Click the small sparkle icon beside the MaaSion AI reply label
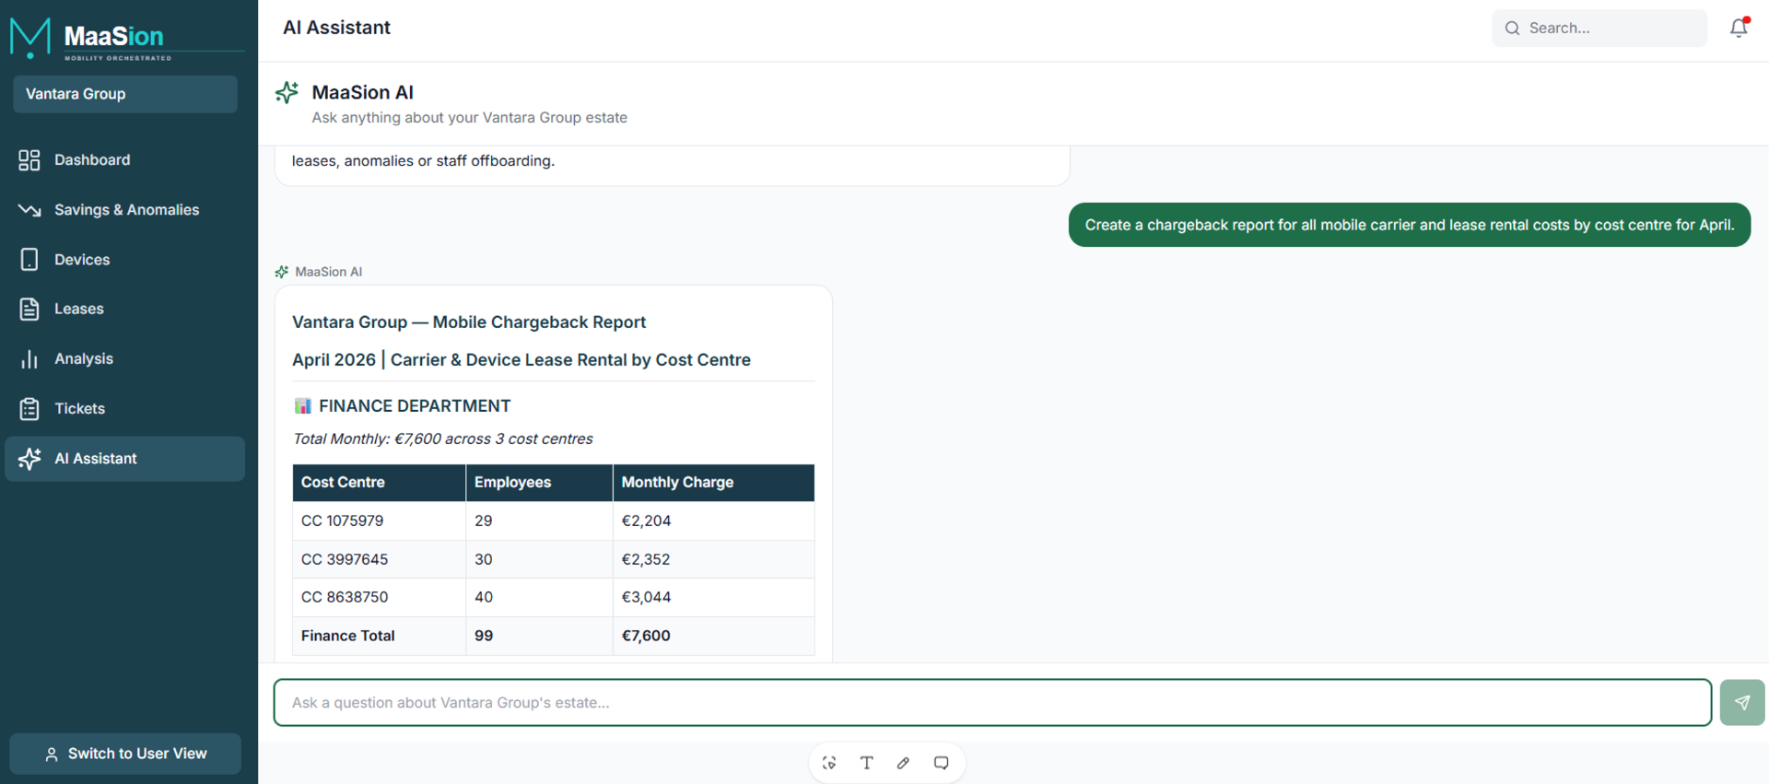The image size is (1769, 784). tap(282, 272)
